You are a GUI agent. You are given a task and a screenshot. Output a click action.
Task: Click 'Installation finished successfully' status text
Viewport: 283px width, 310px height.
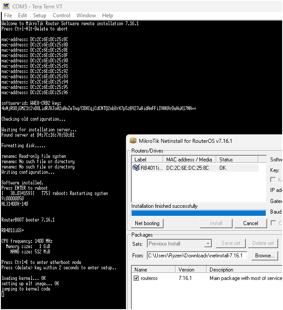click(164, 206)
